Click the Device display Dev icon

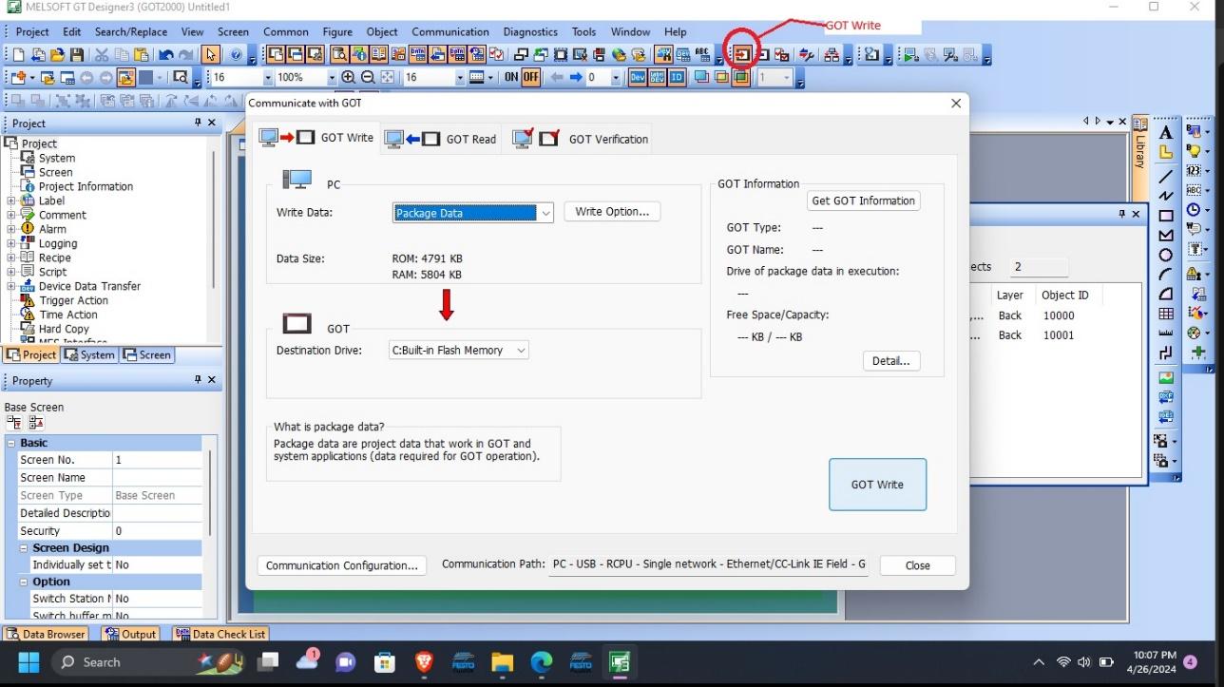click(x=638, y=77)
